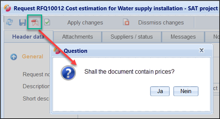Go to the Suppliers / status tab
This screenshot has height=119, width=220.
coord(132,37)
